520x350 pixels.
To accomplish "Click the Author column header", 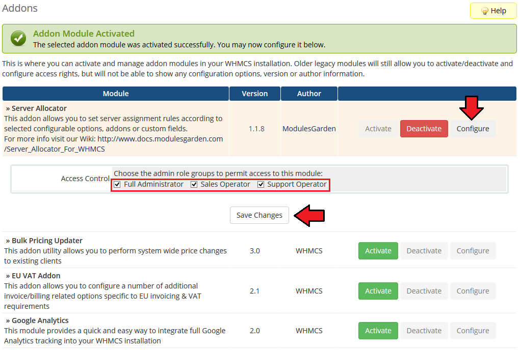I will pyautogui.click(x=309, y=94).
